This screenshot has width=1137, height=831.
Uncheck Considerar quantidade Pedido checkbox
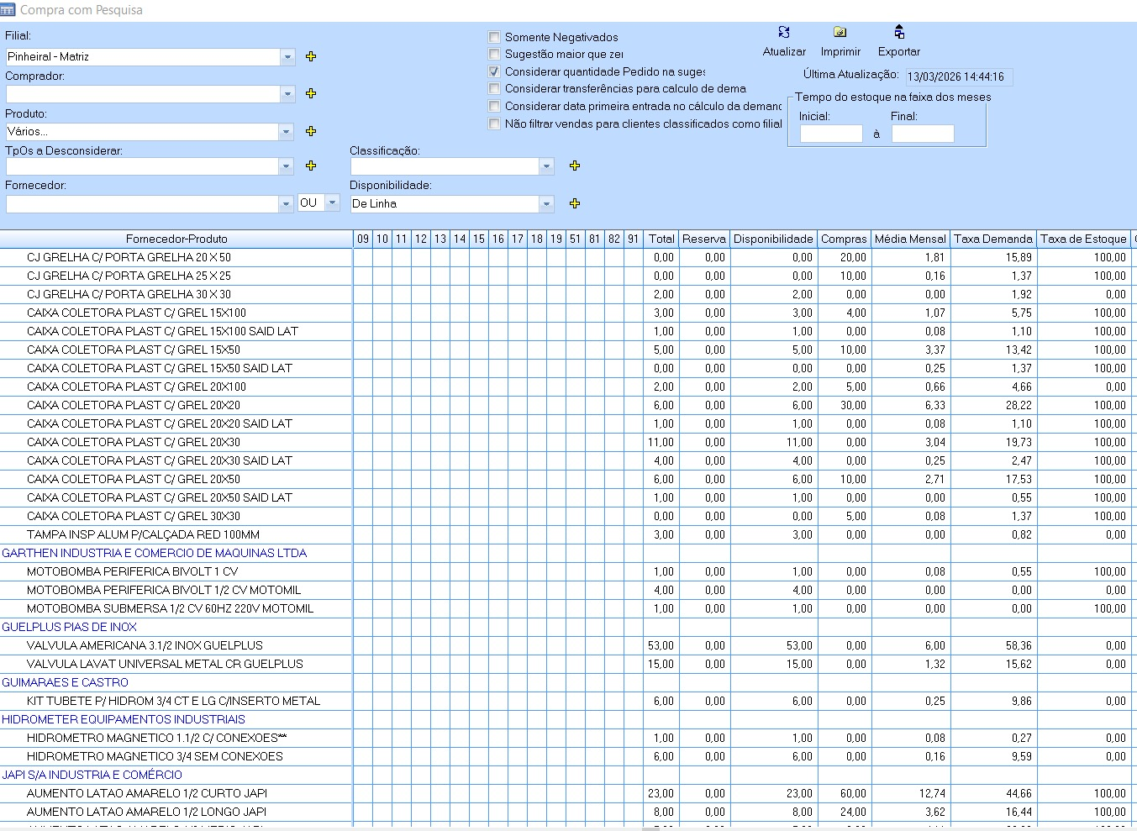click(x=494, y=71)
